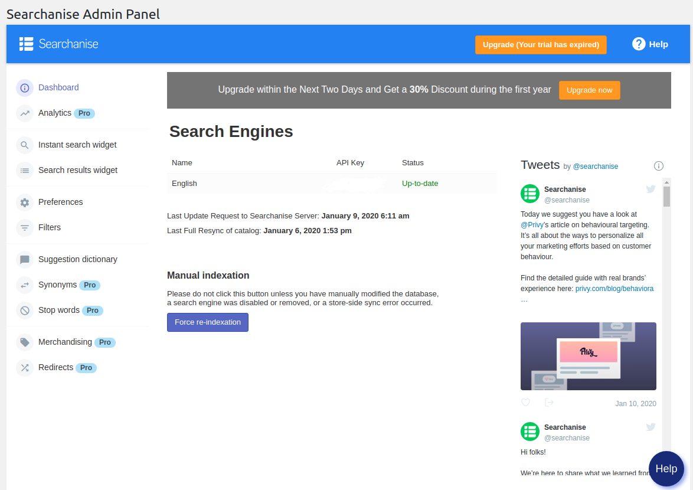
Task: Open the Merchandising tag icon
Action: tap(24, 342)
